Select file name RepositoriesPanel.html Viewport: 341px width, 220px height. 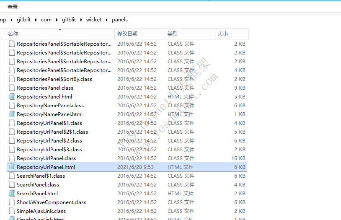(x=44, y=97)
